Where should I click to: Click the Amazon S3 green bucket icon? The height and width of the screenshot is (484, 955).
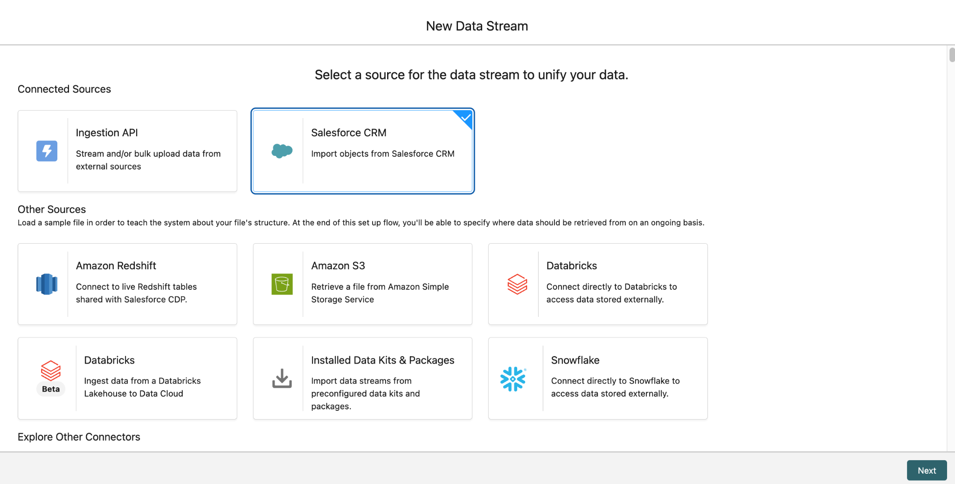tap(282, 284)
